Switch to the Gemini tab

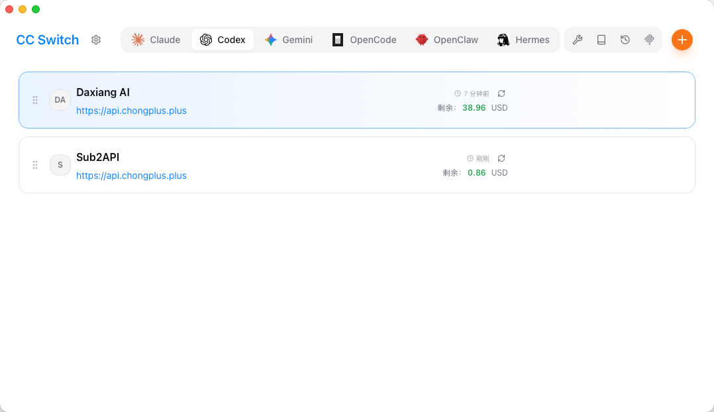289,40
